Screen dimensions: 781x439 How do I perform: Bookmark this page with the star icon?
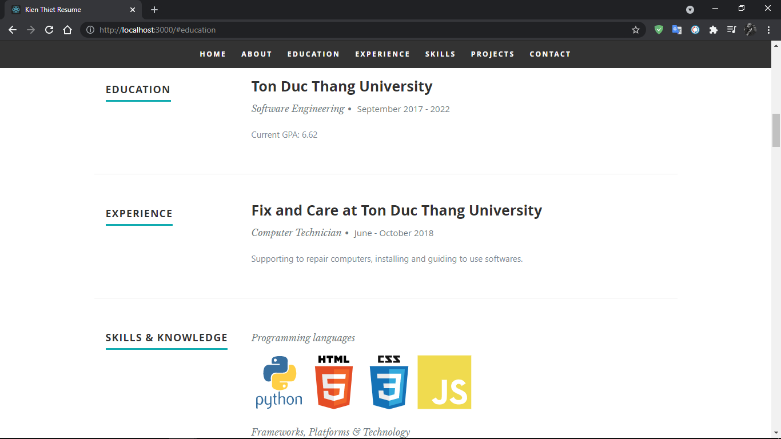636,30
